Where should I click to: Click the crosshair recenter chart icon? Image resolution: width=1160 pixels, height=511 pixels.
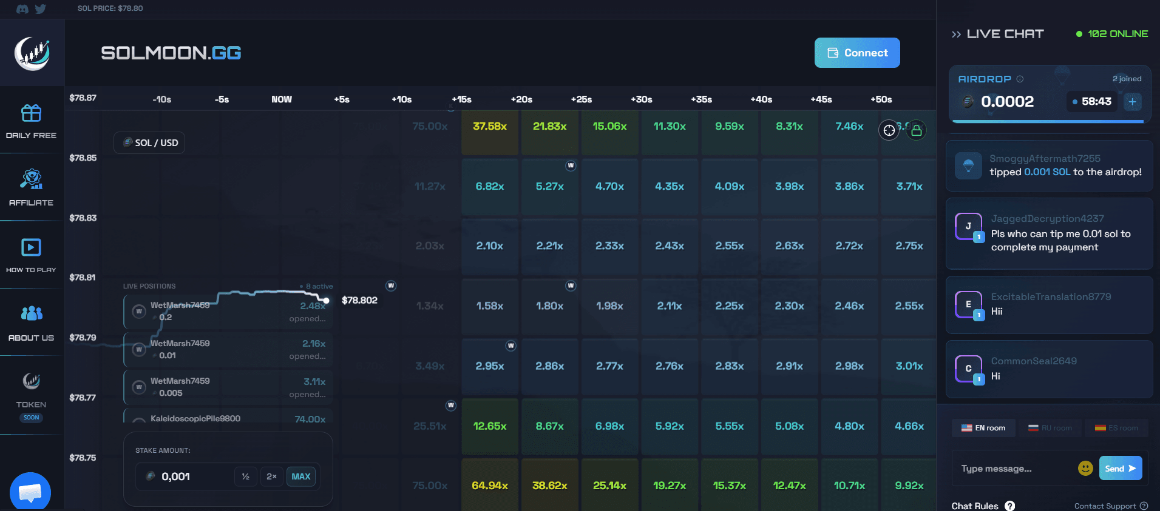889,130
